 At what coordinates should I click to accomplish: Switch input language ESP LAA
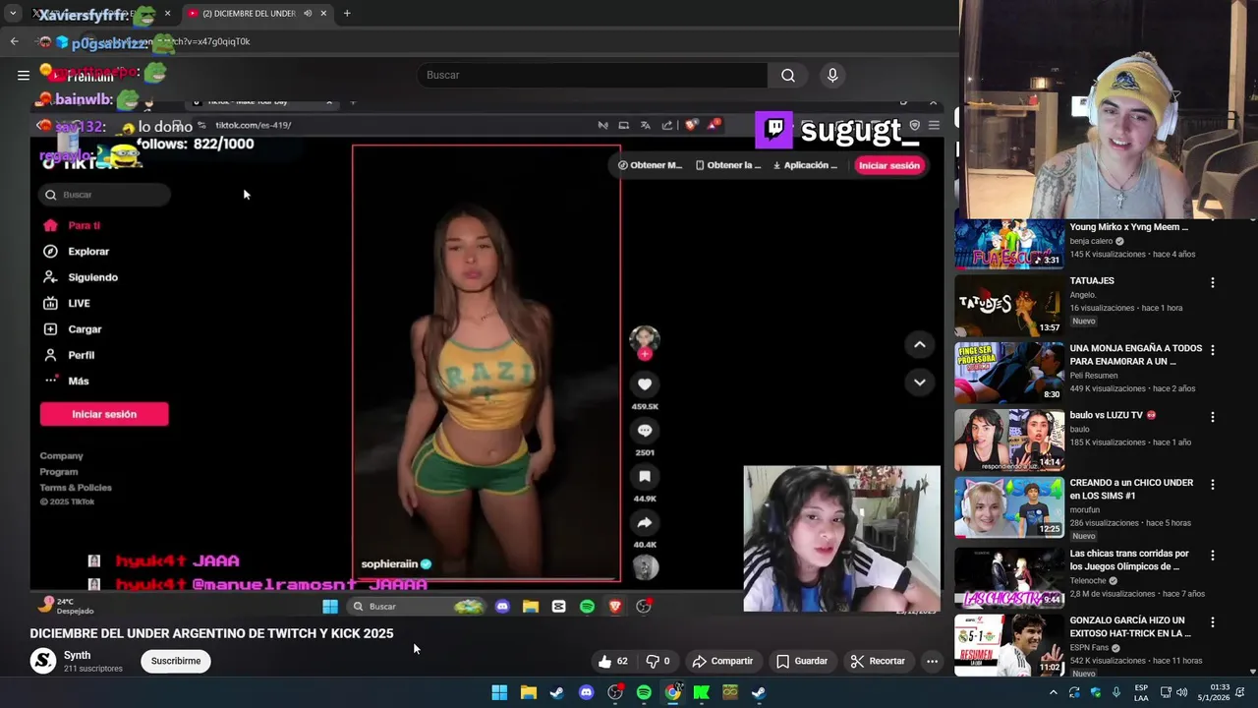pyautogui.click(x=1141, y=692)
